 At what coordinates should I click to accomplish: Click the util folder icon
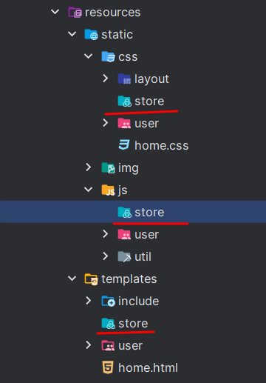click(x=124, y=256)
